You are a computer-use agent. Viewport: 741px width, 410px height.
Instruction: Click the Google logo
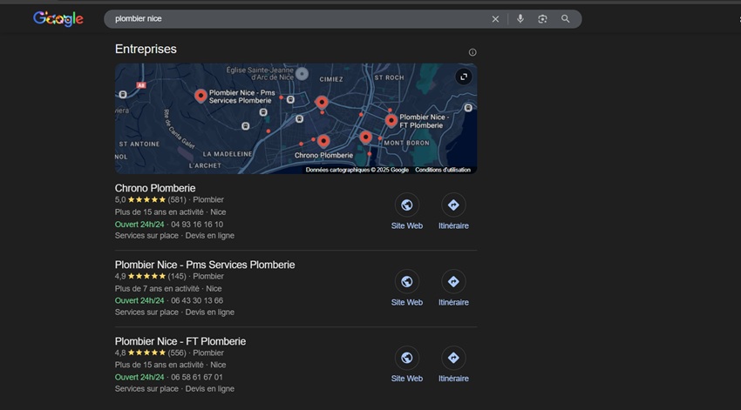(58, 18)
